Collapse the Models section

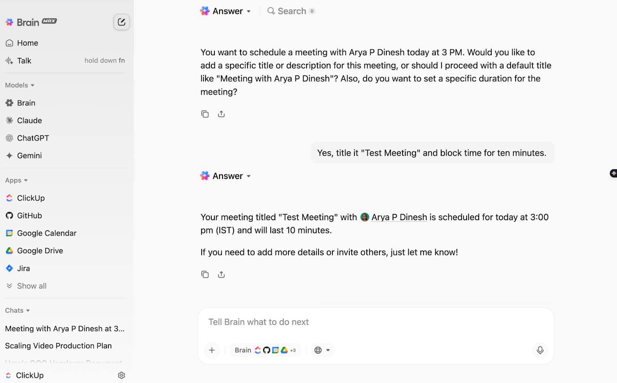click(20, 85)
